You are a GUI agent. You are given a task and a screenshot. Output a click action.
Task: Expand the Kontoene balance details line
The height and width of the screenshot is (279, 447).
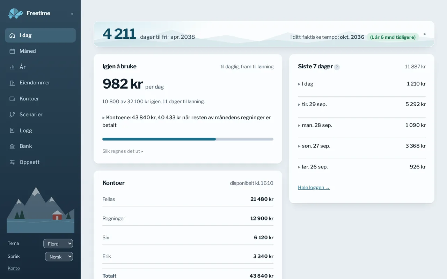coord(186,121)
